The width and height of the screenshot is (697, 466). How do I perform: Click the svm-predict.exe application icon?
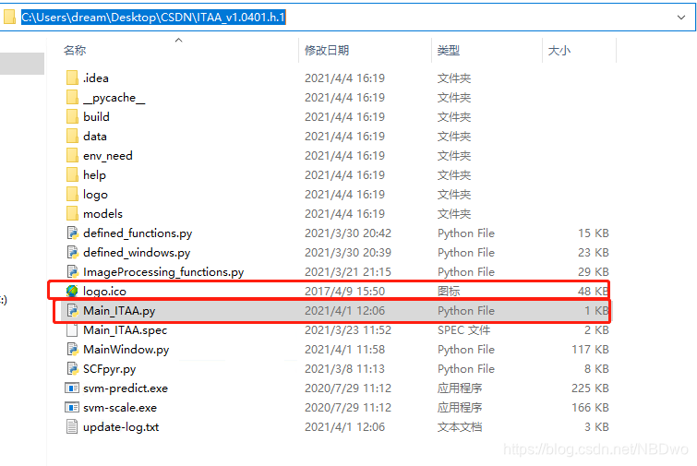[x=72, y=388]
